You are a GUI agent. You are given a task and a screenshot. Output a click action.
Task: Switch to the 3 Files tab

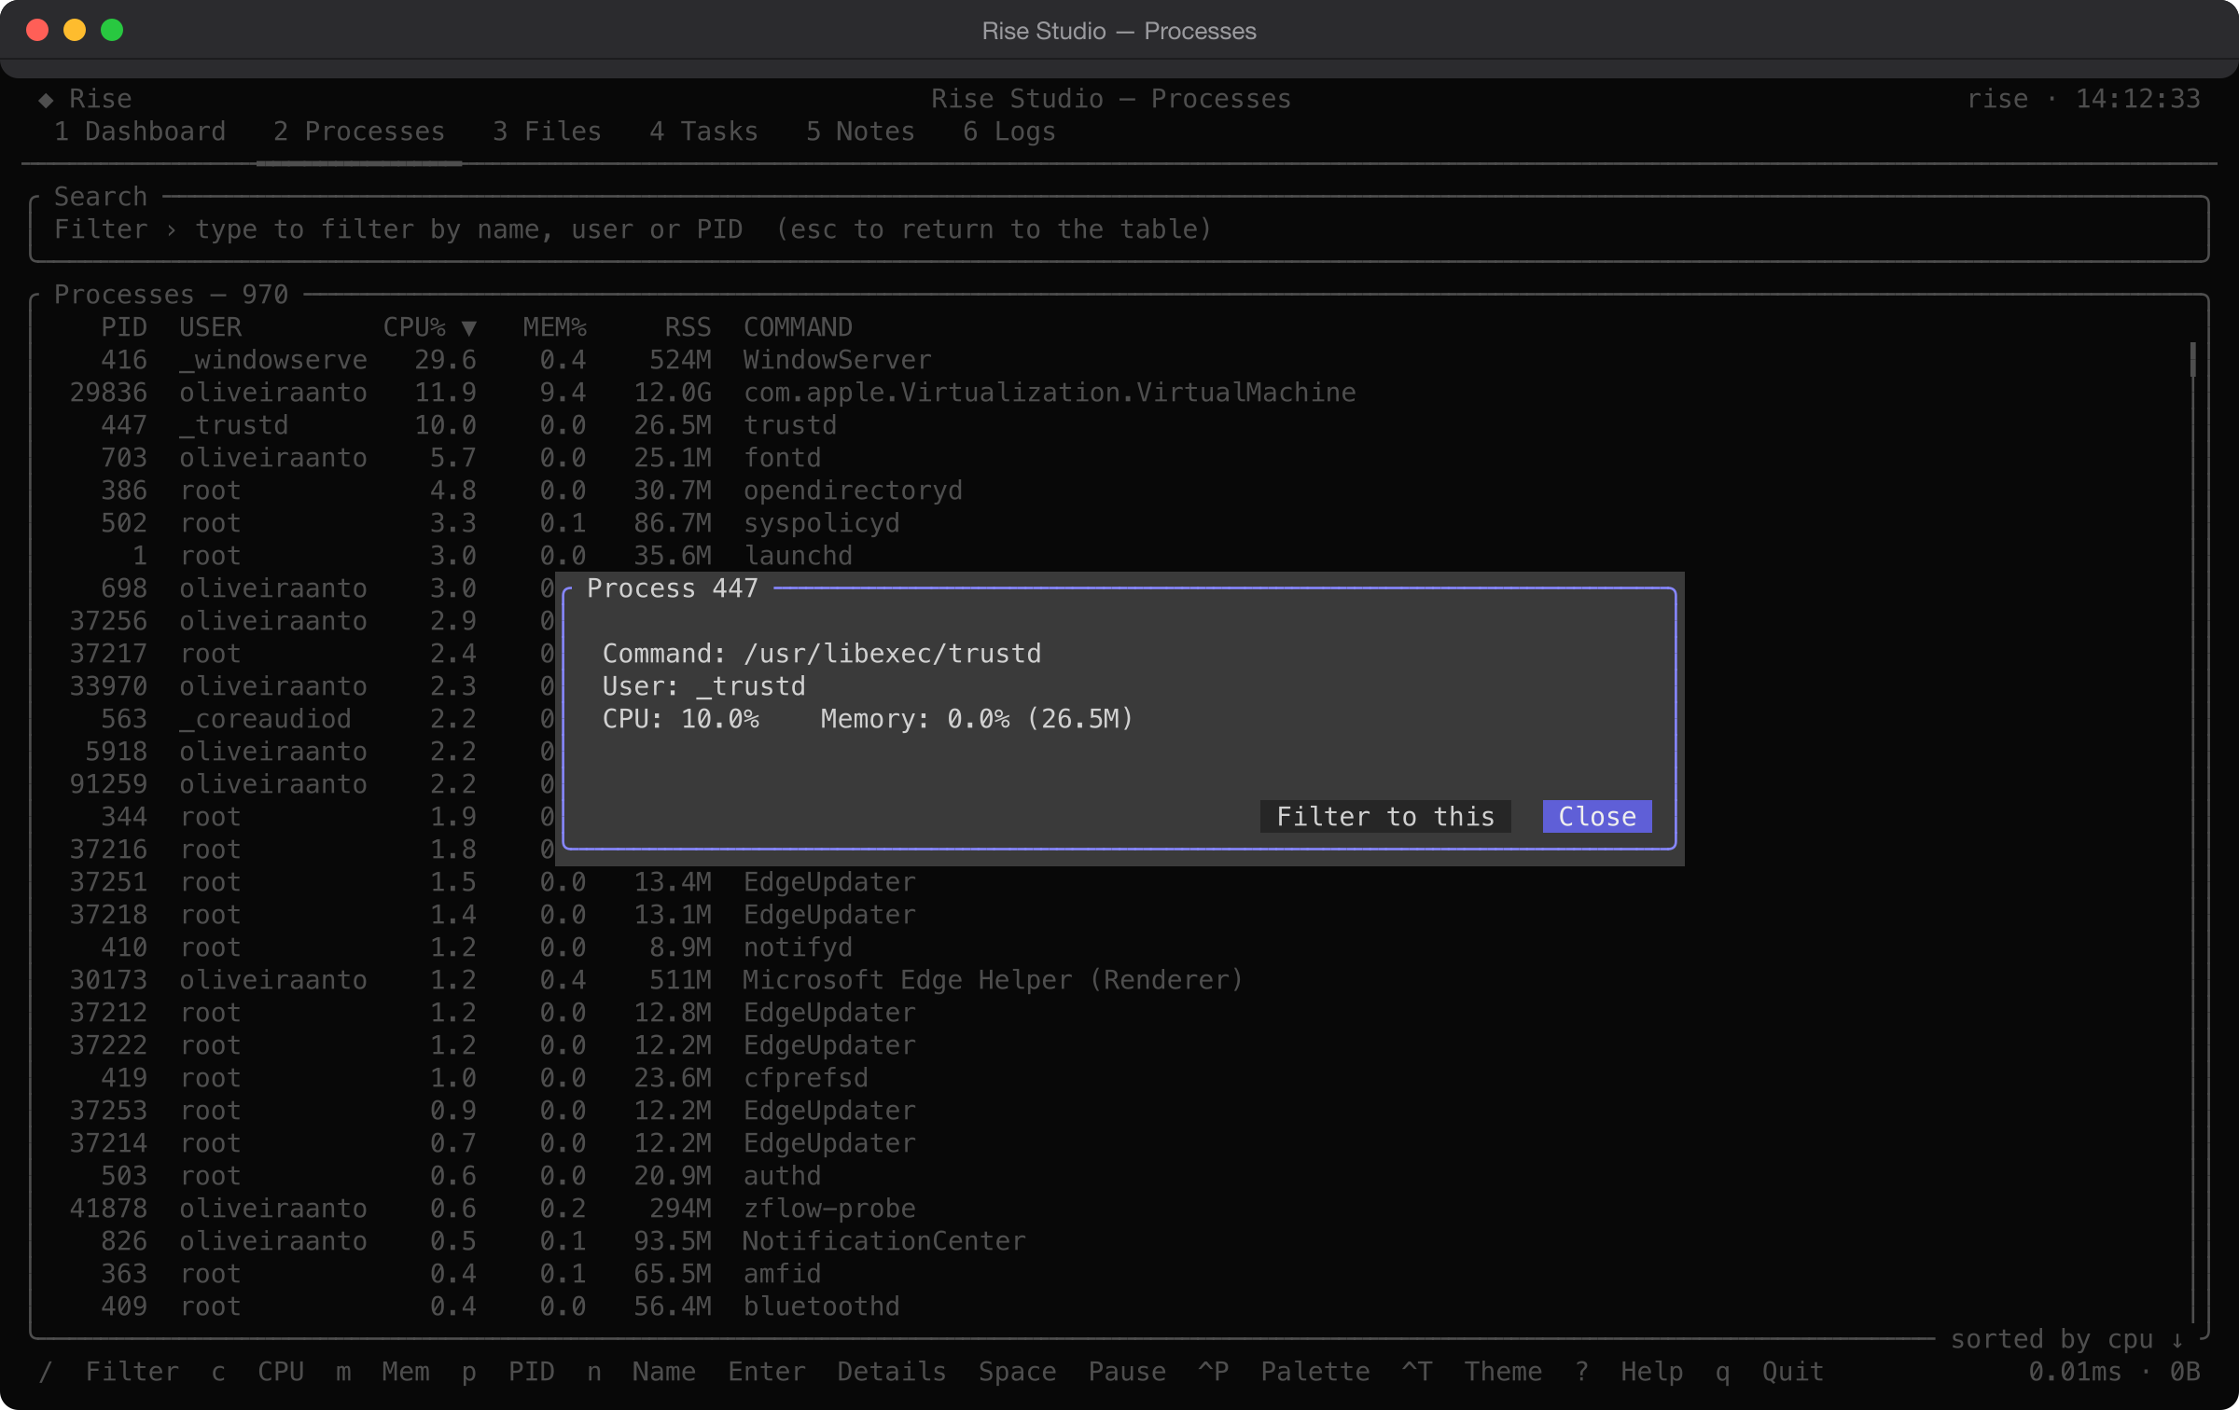(x=548, y=131)
